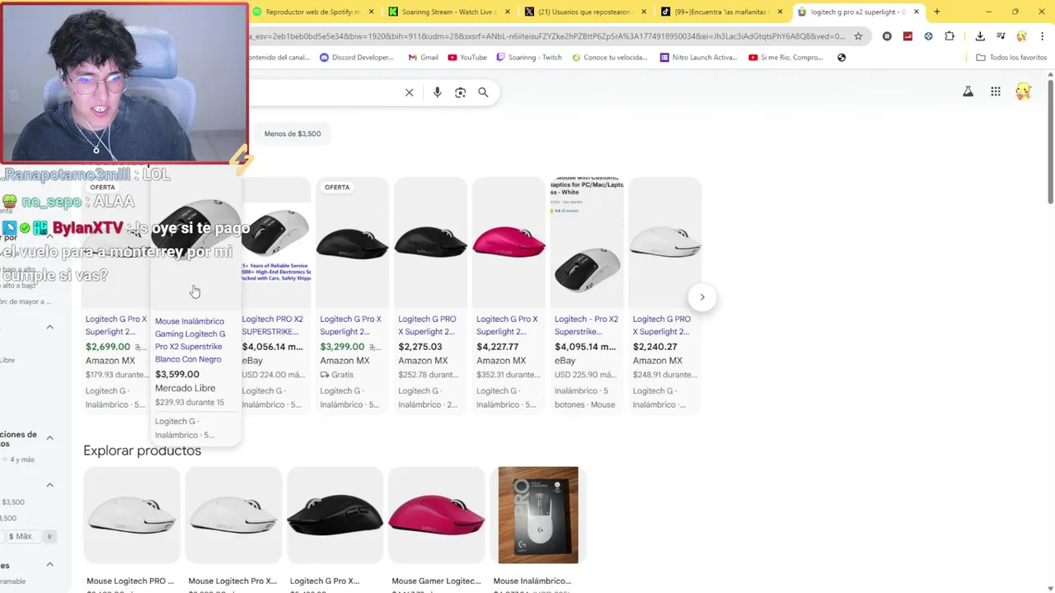Open a new browser tab with plus
The image size is (1055, 593).
click(x=936, y=12)
